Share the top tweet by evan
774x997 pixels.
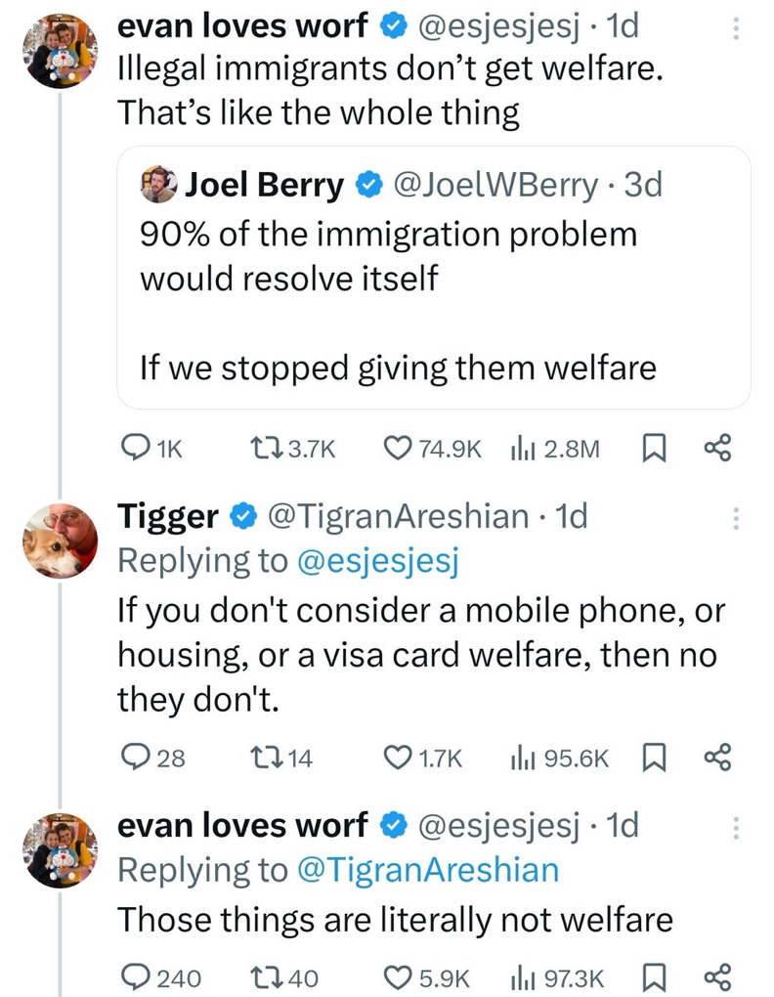pyautogui.click(x=717, y=448)
